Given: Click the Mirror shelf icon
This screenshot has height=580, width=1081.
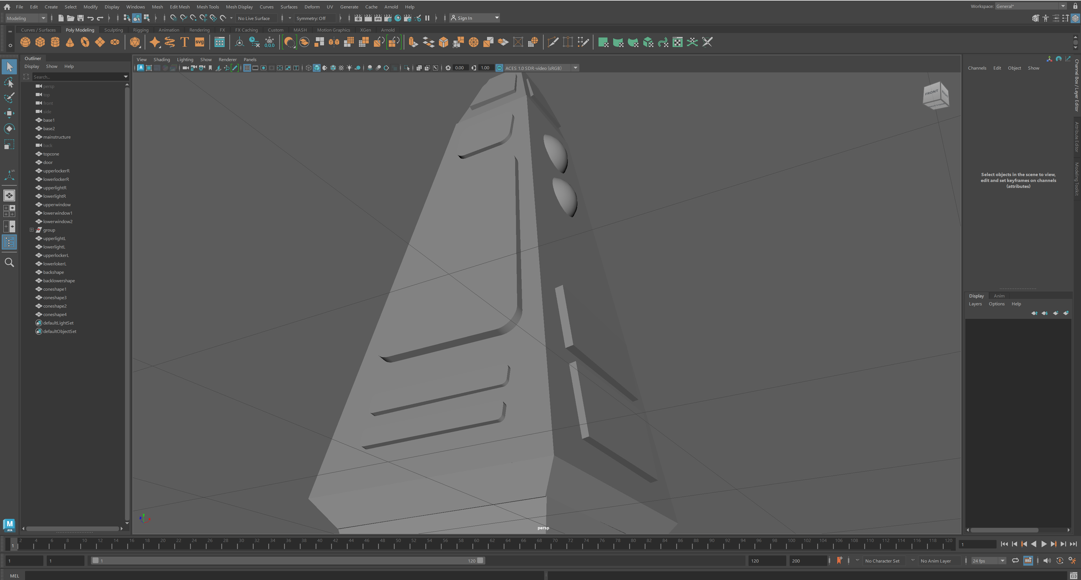Looking at the screenshot, I should click(334, 42).
